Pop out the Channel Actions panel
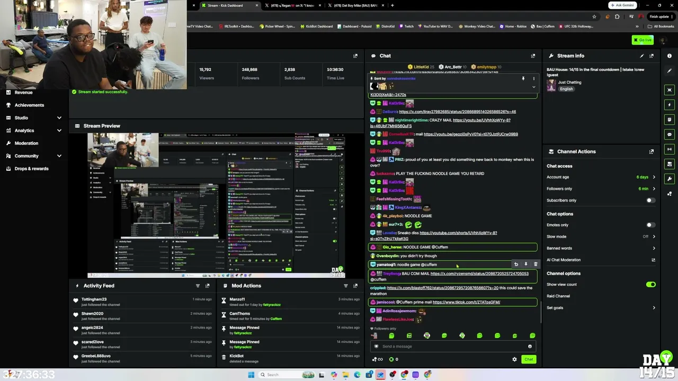This screenshot has width=678, height=381. [652, 151]
